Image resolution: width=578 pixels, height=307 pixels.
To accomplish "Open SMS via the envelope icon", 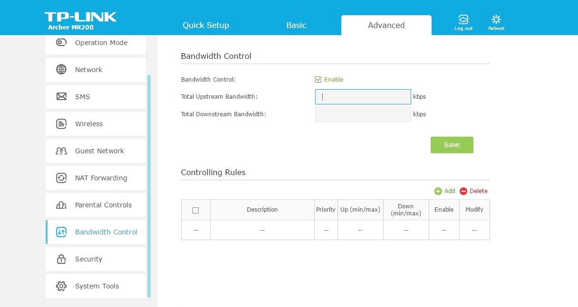I will pos(61,97).
